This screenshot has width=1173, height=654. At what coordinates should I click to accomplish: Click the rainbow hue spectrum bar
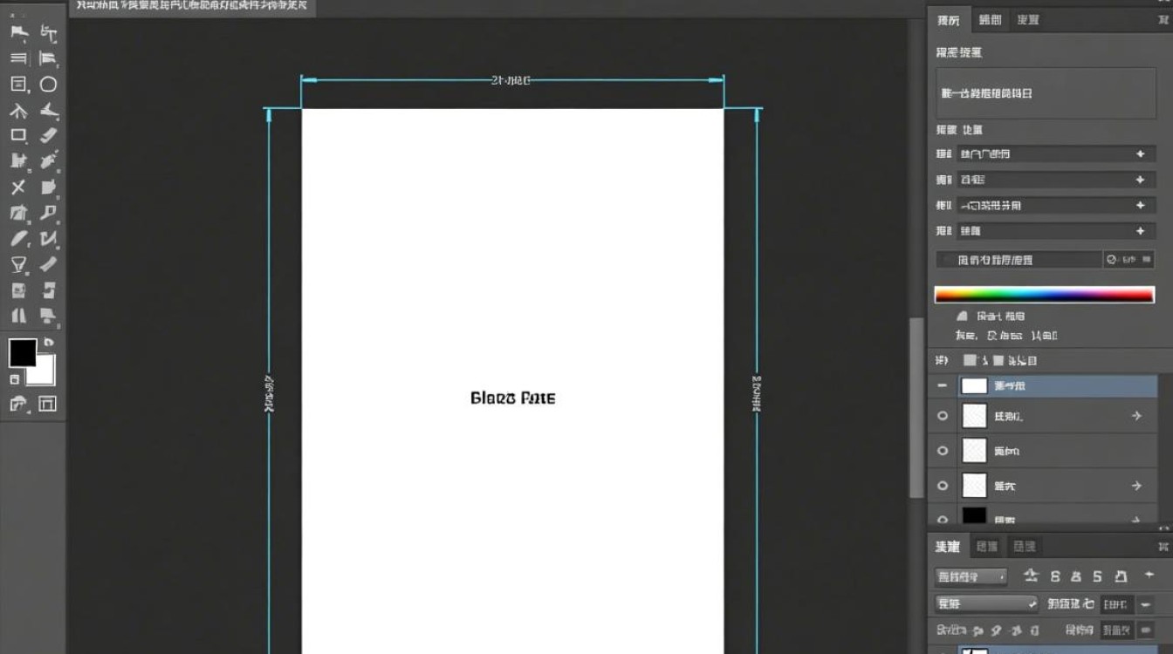[x=1045, y=296]
